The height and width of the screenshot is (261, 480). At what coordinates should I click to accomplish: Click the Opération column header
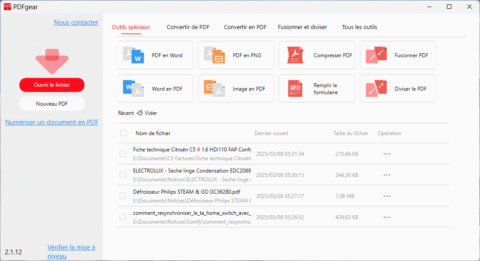(x=389, y=133)
